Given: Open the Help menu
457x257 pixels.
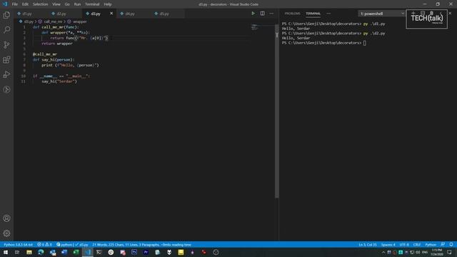Looking at the screenshot, I should [x=108, y=4].
